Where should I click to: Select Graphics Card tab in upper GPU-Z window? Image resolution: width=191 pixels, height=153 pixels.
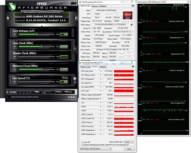coord(85,6)
